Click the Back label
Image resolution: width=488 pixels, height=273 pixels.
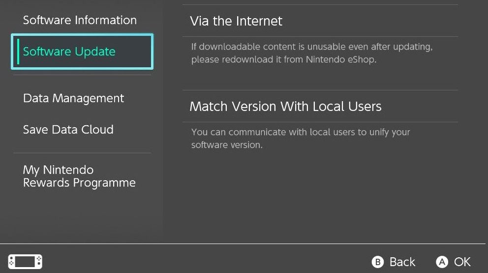[x=402, y=262]
